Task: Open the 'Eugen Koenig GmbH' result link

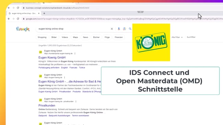Action: [x=52, y=57]
